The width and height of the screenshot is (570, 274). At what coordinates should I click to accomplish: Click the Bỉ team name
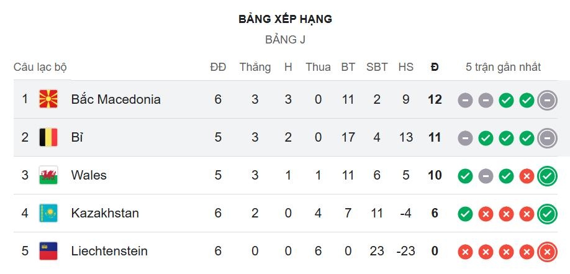(x=77, y=137)
